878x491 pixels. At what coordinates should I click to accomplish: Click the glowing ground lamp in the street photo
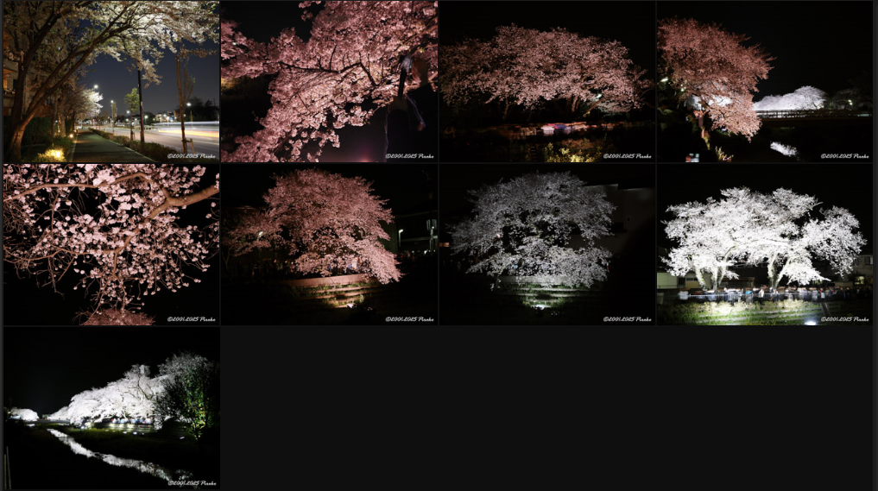(x=54, y=154)
